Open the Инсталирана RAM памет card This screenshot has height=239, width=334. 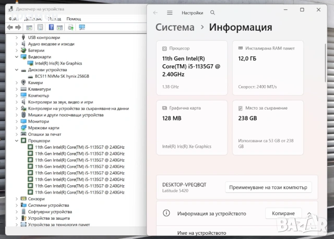(268, 68)
